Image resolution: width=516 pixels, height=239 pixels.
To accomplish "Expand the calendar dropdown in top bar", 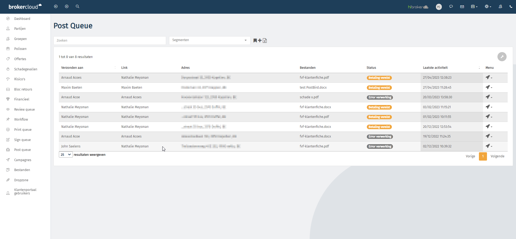I will [x=474, y=7].
